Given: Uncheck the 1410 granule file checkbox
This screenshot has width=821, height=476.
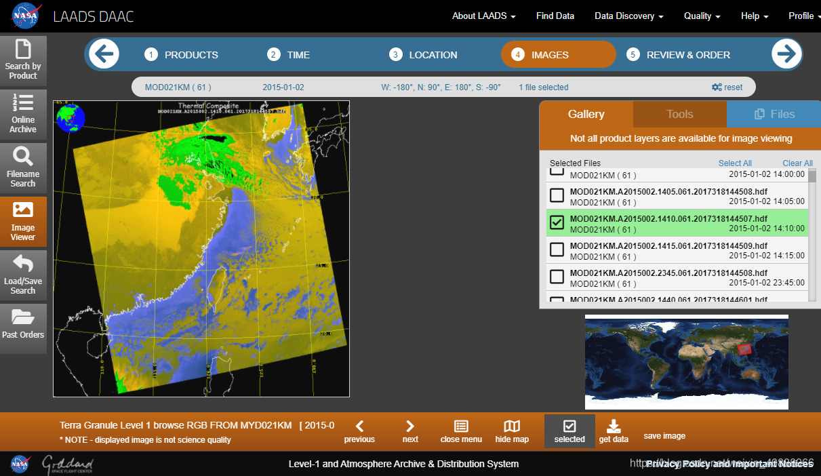Looking at the screenshot, I should coord(557,222).
